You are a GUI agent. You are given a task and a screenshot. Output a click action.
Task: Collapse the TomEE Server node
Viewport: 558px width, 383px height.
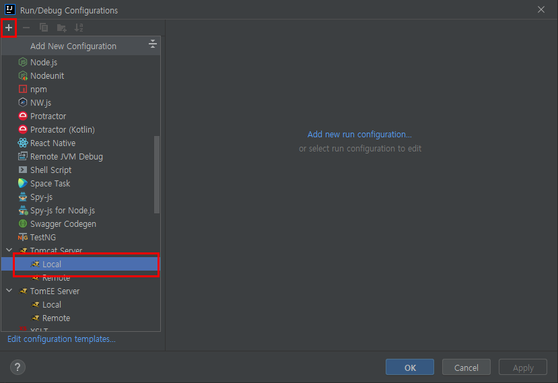coord(9,291)
